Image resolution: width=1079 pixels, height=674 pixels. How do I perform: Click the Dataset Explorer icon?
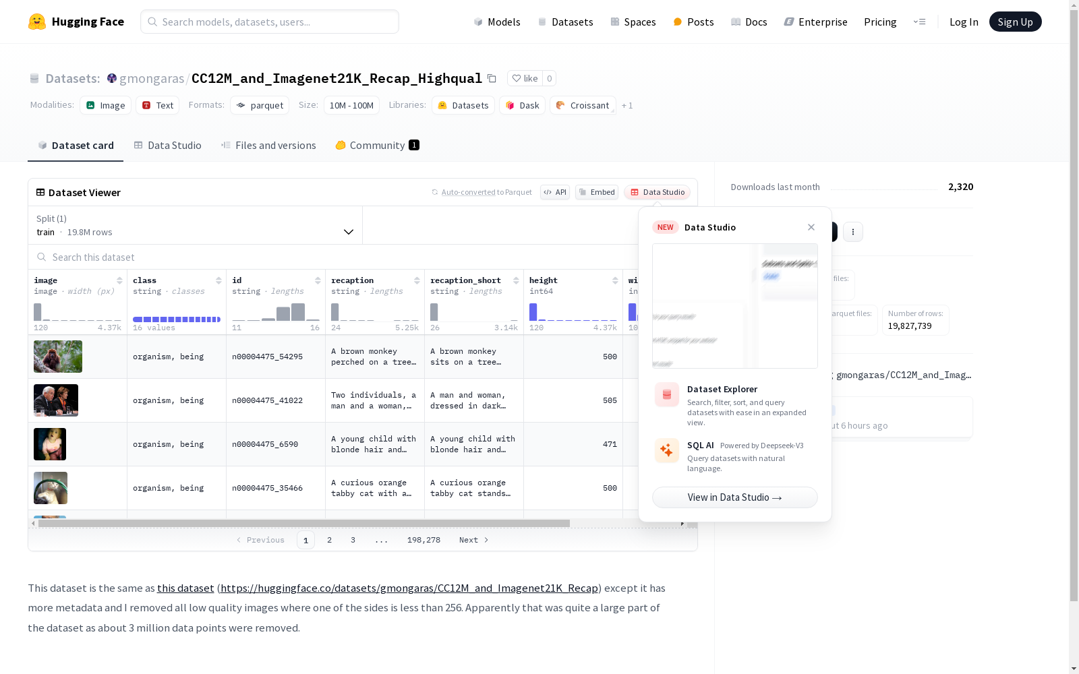click(x=667, y=395)
